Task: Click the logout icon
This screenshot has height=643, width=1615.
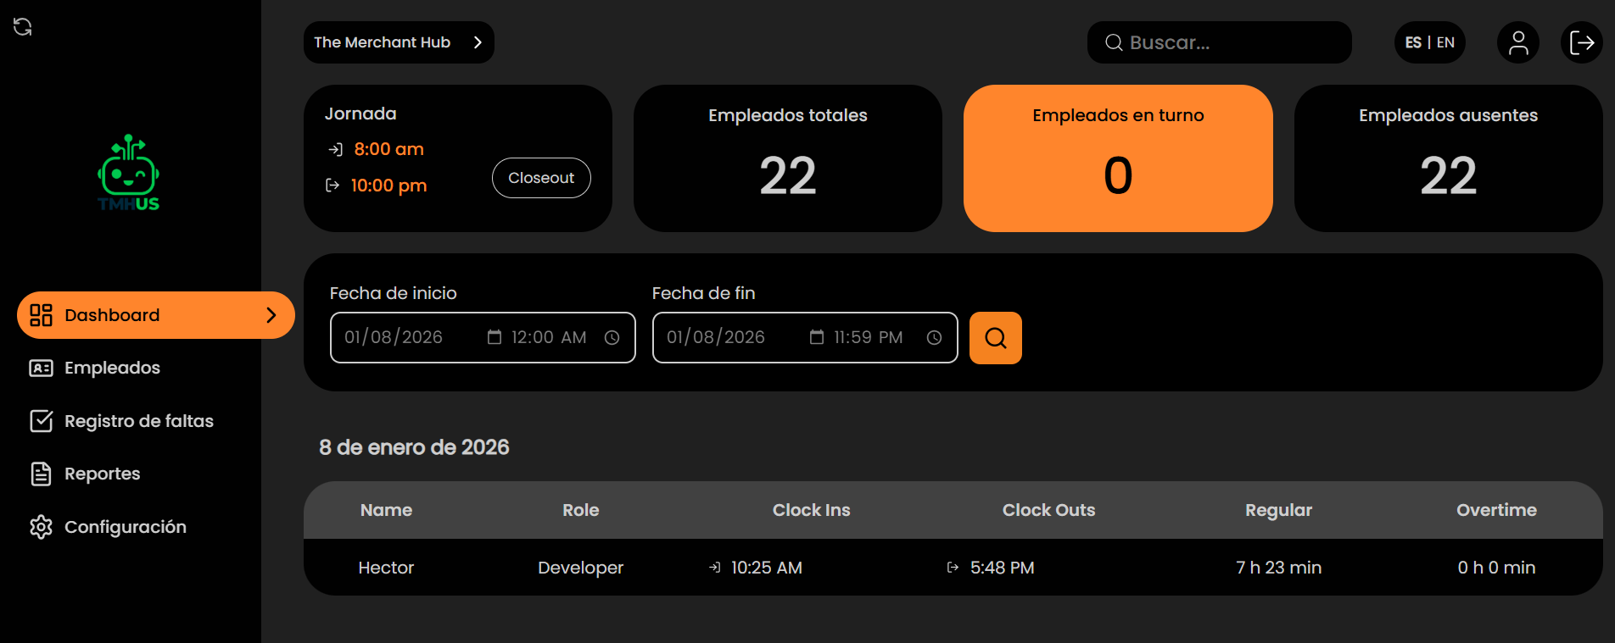Action: 1581,42
